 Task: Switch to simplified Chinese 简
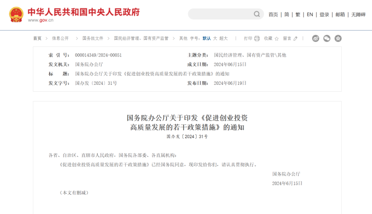tap(287, 14)
